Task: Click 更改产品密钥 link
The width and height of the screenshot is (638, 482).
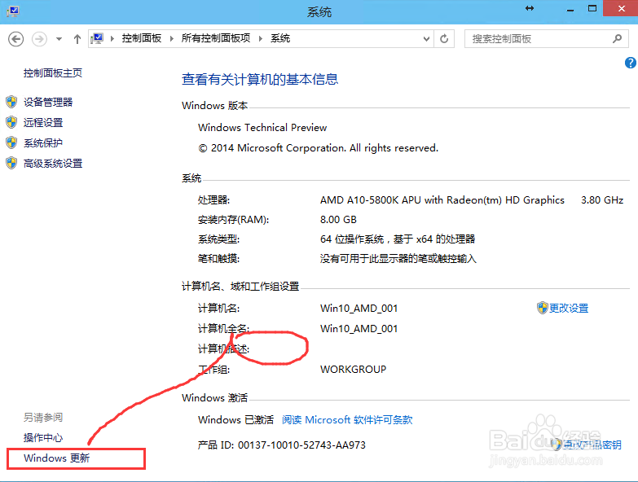Action: [592, 445]
